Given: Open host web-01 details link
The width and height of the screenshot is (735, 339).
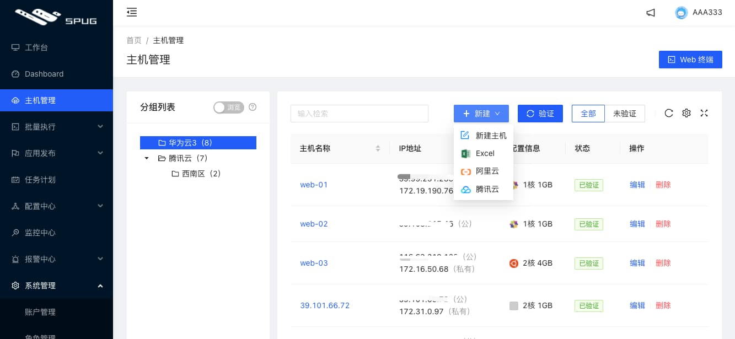Looking at the screenshot, I should pos(314,185).
